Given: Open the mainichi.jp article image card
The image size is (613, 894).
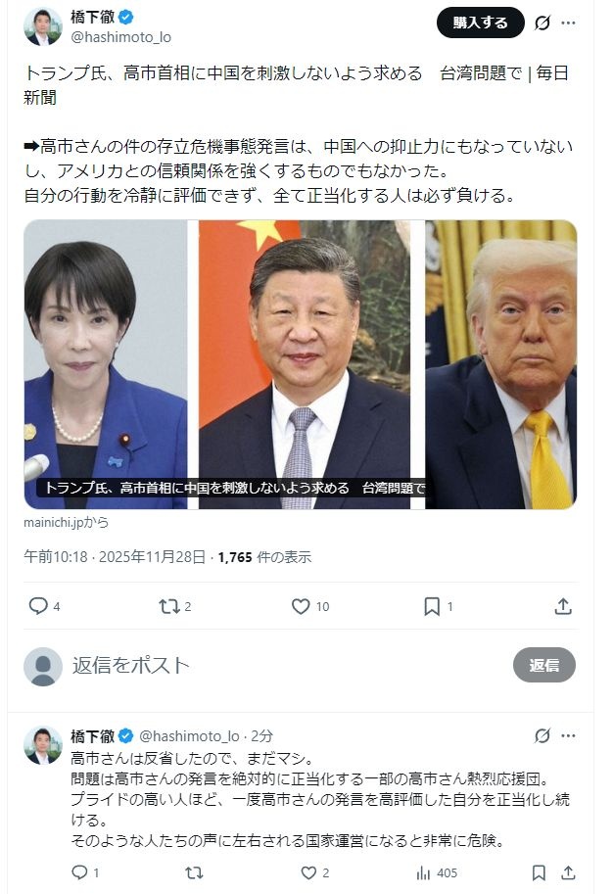Looking at the screenshot, I should pos(301,364).
